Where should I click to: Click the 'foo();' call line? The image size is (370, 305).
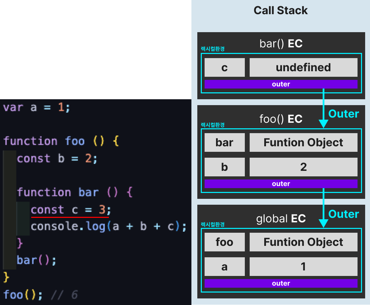pos(23,295)
